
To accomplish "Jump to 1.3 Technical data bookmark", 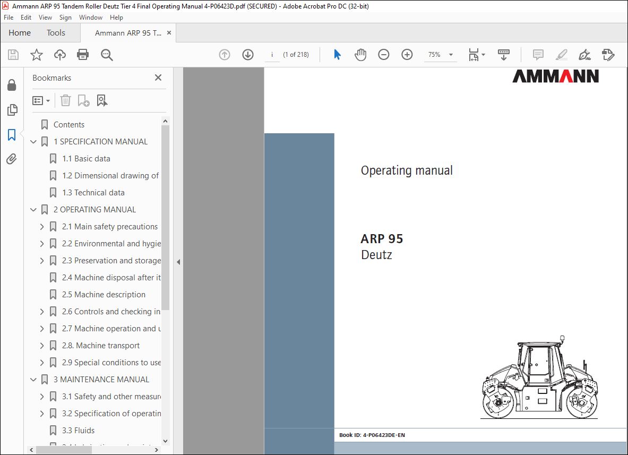I will coord(93,193).
